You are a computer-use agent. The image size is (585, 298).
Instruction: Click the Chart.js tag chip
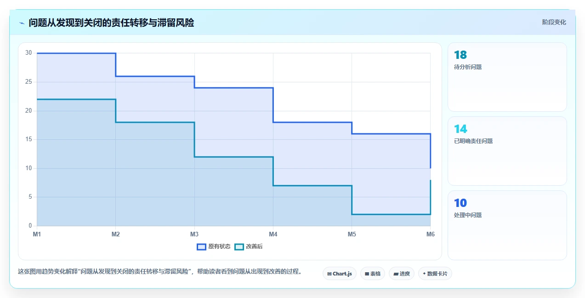340,274
